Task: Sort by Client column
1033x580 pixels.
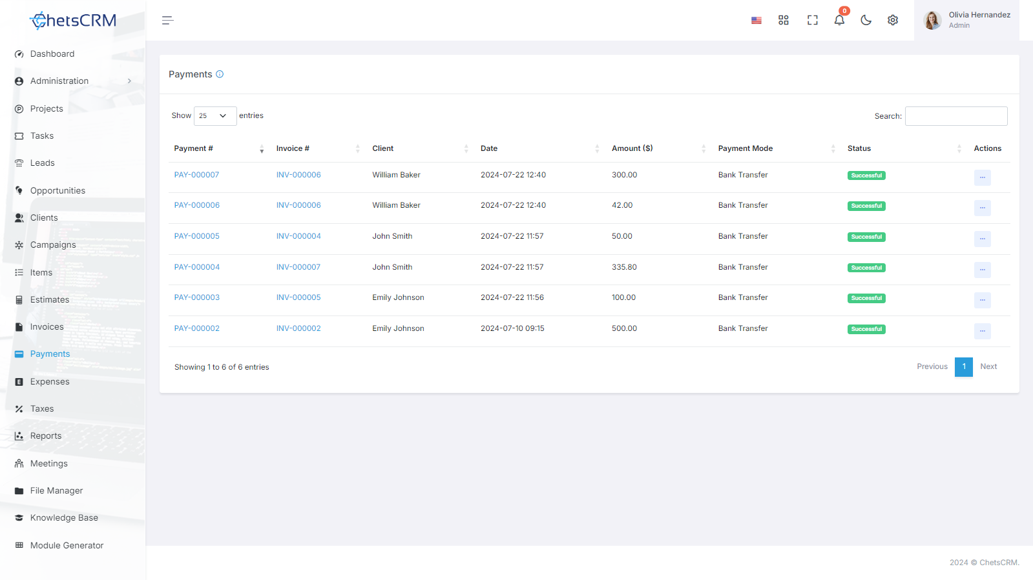Action: 421,148
